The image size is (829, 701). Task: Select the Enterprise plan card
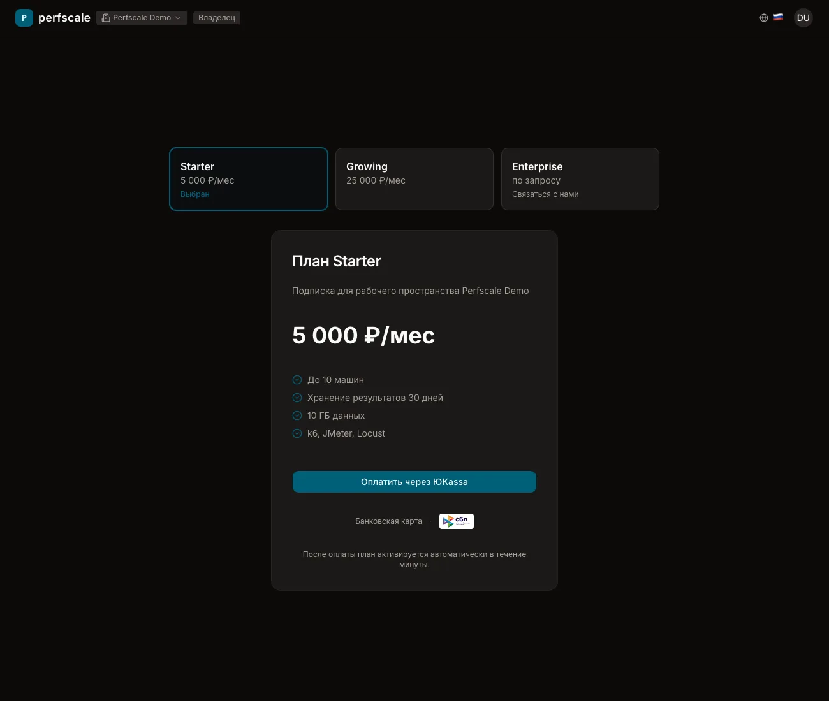point(580,179)
